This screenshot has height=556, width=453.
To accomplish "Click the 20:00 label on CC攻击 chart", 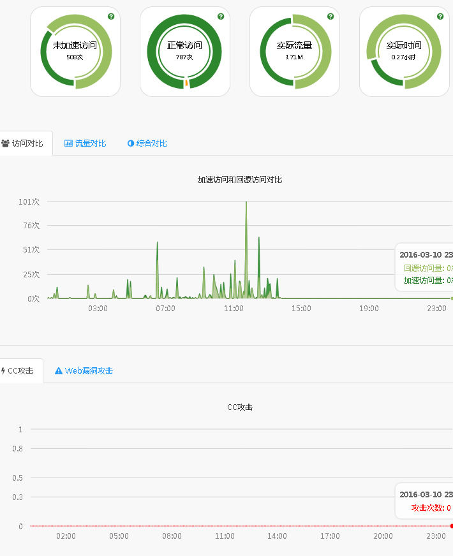I will pos(383,536).
